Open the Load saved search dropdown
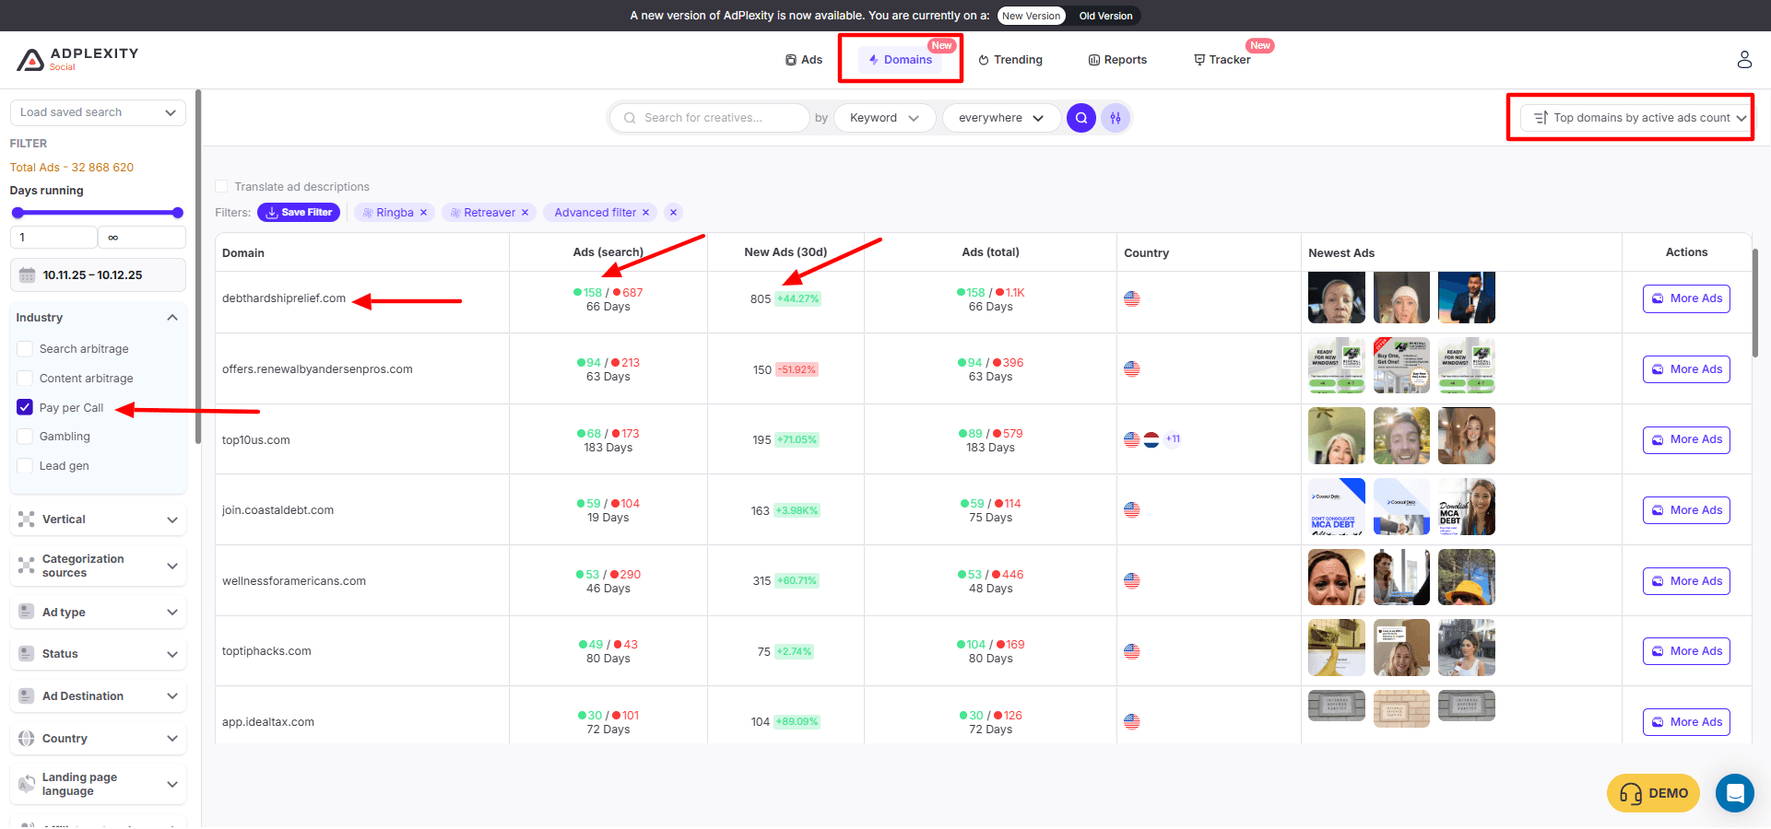The image size is (1771, 829). click(x=98, y=112)
